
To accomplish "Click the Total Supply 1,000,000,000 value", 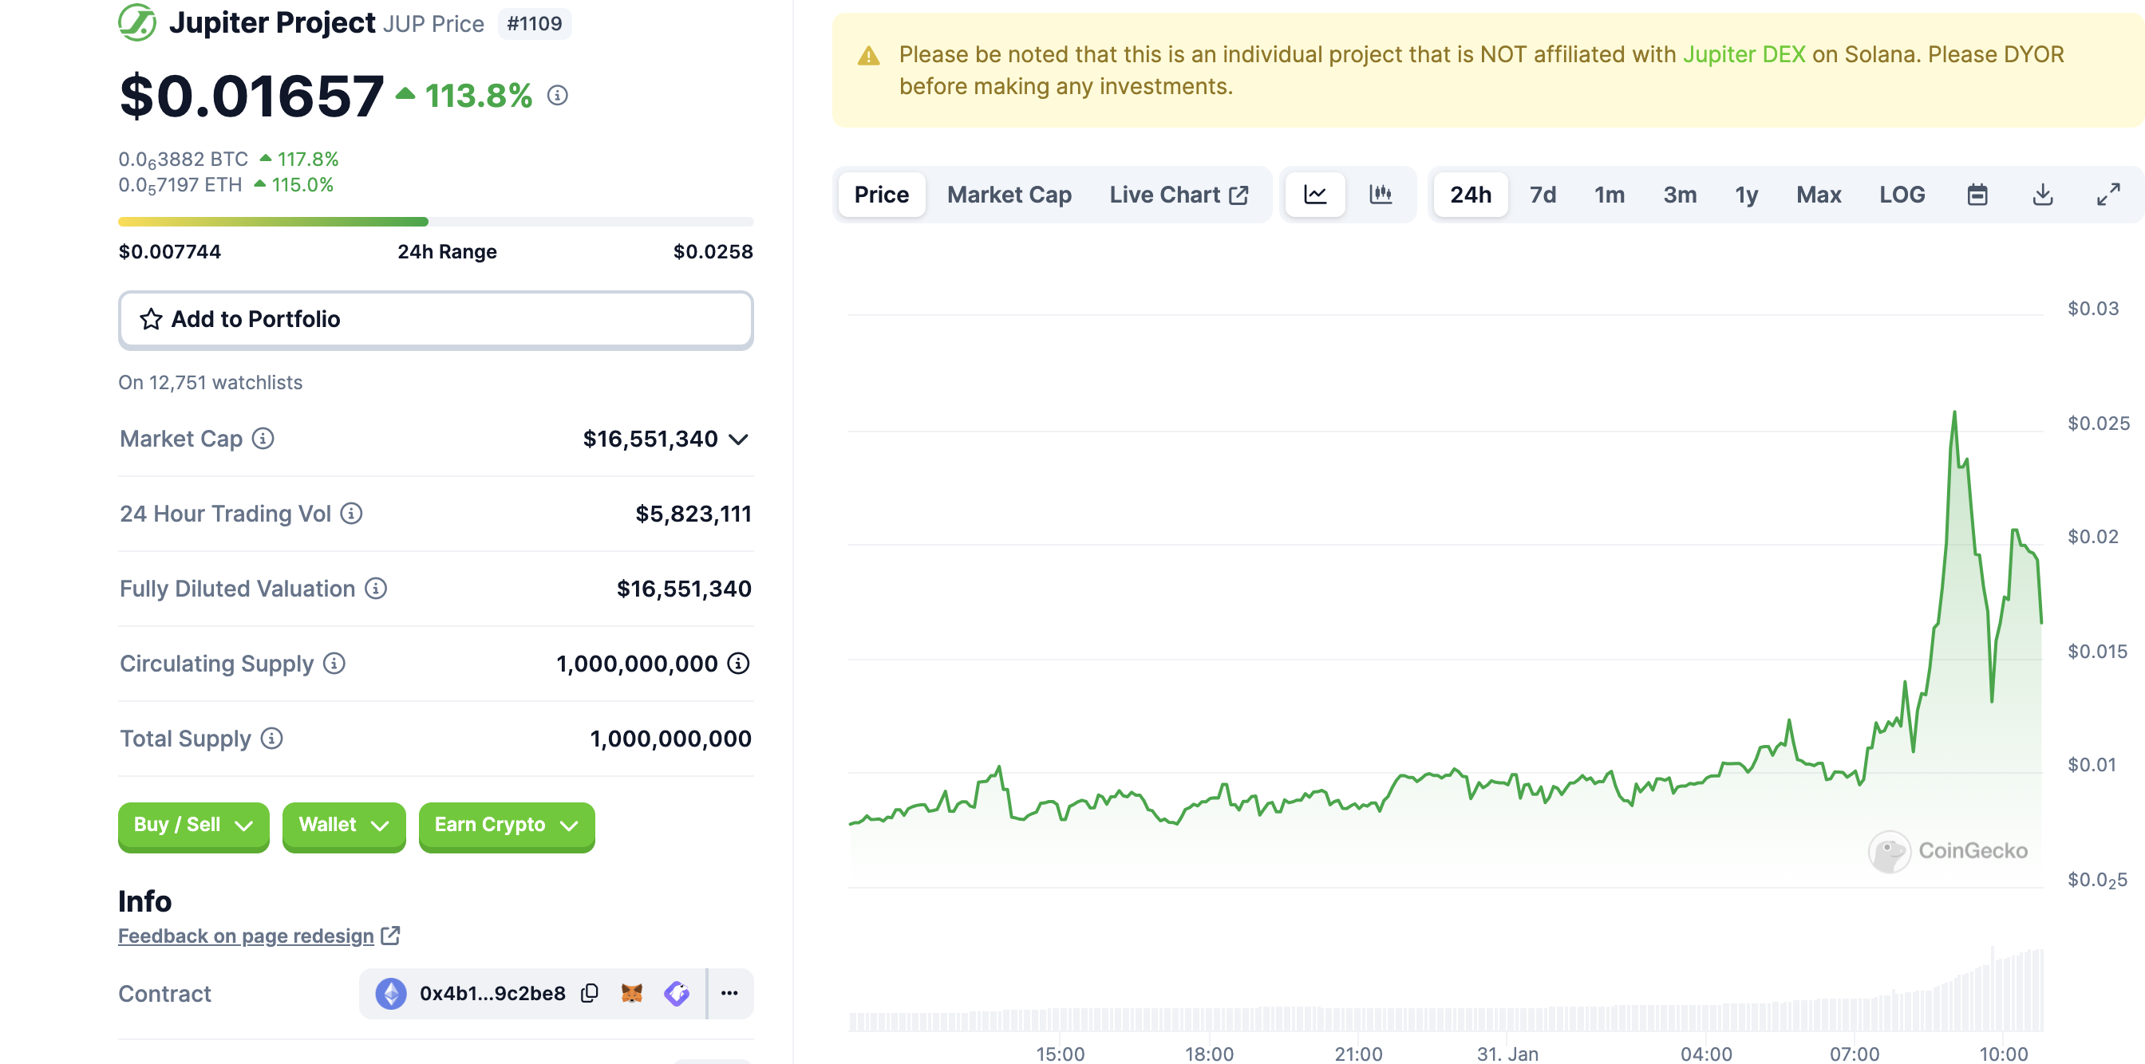I will [x=670, y=739].
